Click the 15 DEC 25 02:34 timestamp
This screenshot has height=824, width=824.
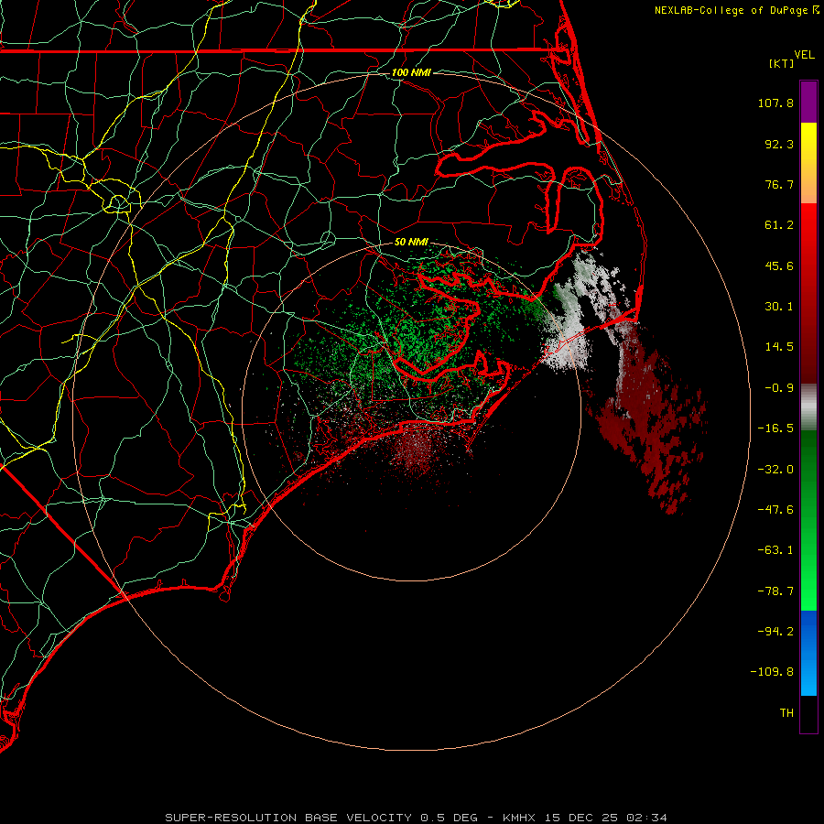tap(606, 818)
